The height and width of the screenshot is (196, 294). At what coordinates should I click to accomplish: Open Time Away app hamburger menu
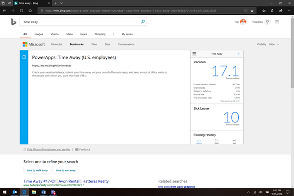click(x=195, y=54)
